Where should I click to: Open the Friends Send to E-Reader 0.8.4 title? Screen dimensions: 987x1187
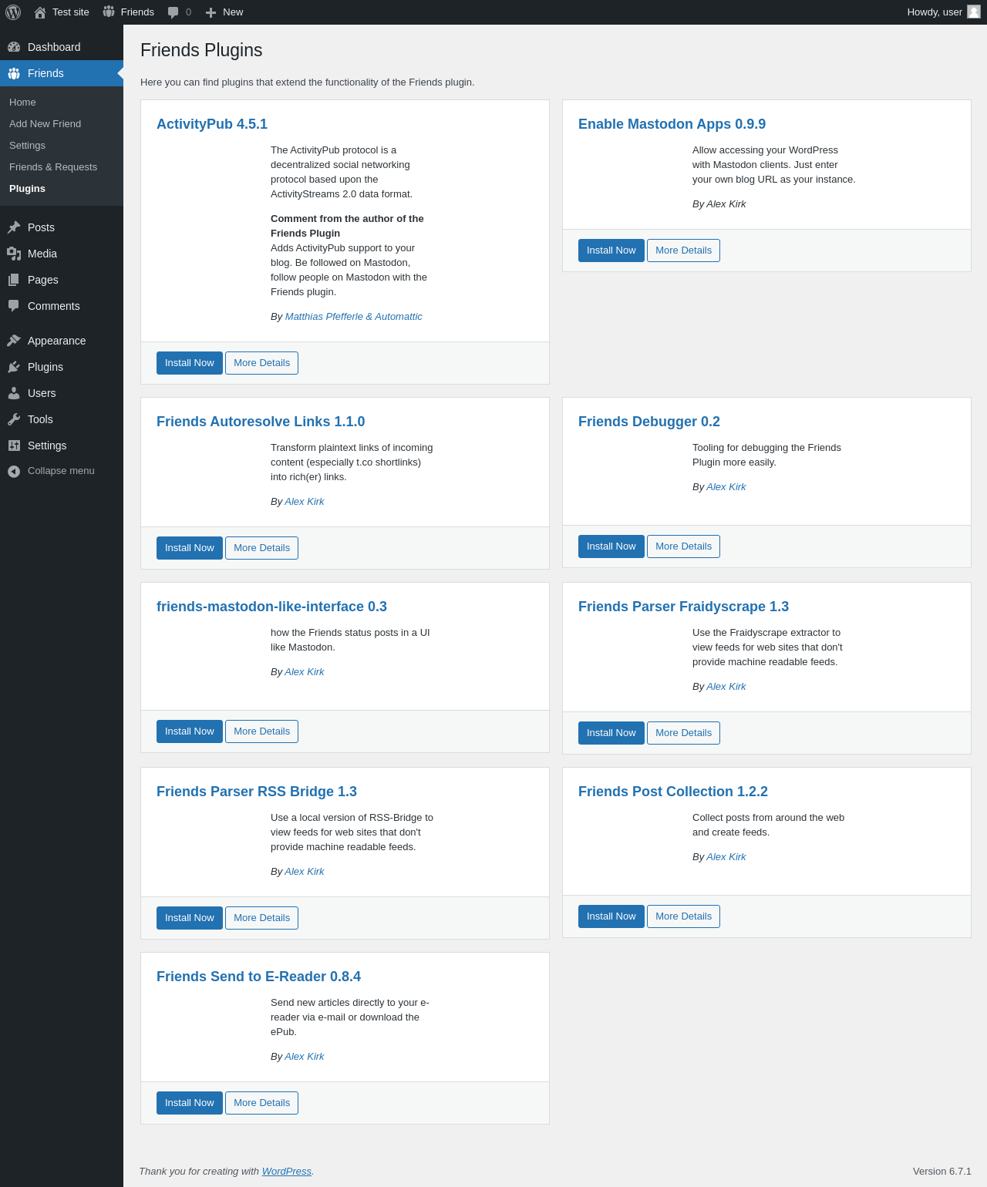point(258,977)
